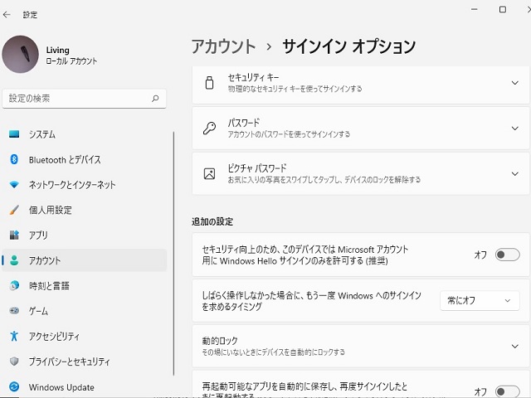The height and width of the screenshot is (398, 531).
Task: Click the network Wi-Fi icon in the sidebar
Action: click(x=14, y=184)
